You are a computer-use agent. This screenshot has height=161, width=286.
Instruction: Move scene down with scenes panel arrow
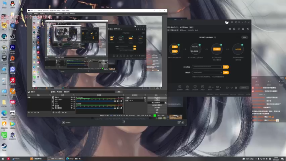38,112
